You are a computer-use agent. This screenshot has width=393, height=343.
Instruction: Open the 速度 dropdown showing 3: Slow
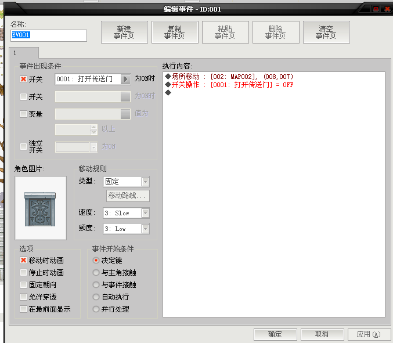pos(145,213)
